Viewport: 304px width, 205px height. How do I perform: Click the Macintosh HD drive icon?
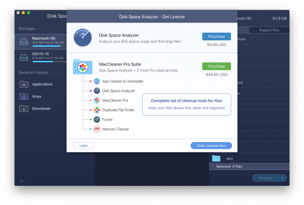(x=24, y=42)
